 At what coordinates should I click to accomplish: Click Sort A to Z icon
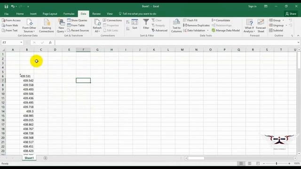click(x=128, y=22)
